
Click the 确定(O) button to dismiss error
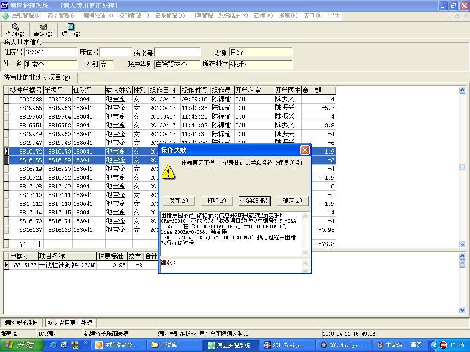292,201
